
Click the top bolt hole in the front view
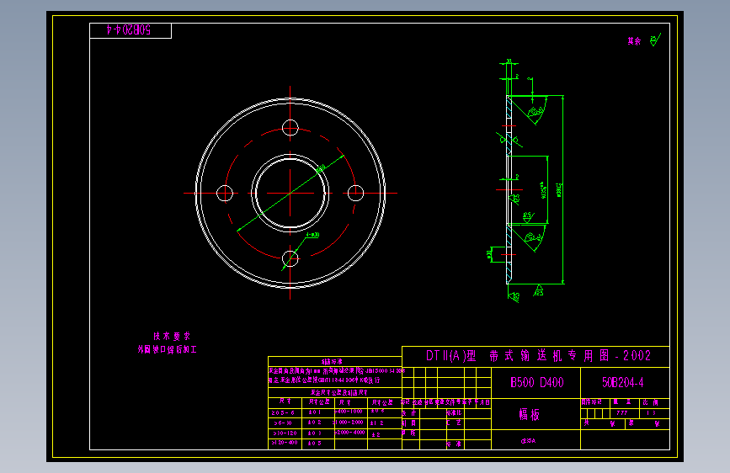click(x=290, y=128)
